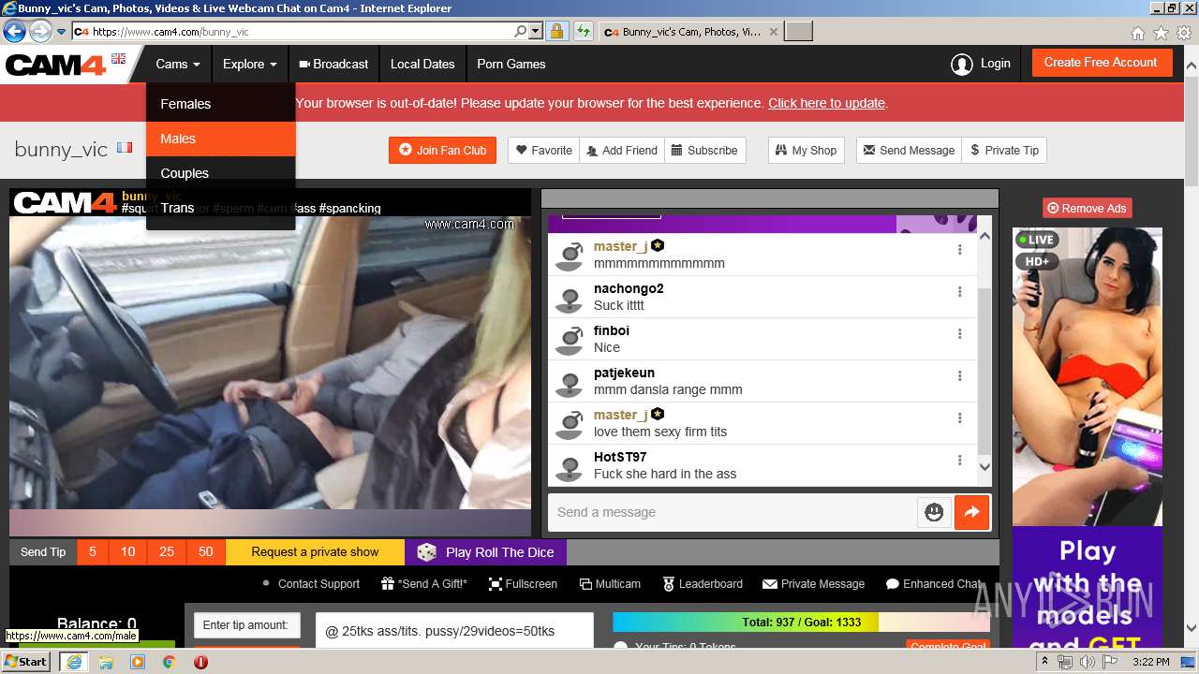Change language via the UK flag icon

[118, 58]
